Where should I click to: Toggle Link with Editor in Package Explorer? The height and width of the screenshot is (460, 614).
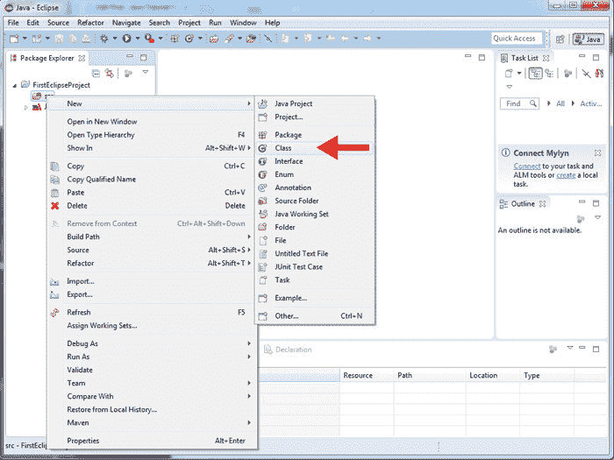coord(110,73)
